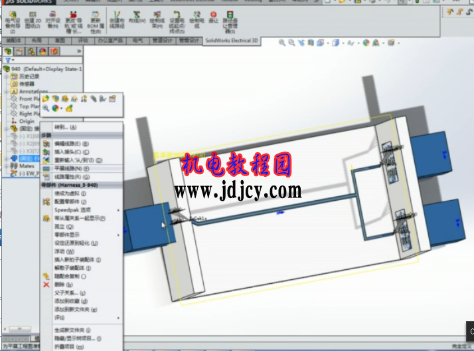The image size is (474, 351).
Task: Open the 电气 tab
Action: (138, 41)
